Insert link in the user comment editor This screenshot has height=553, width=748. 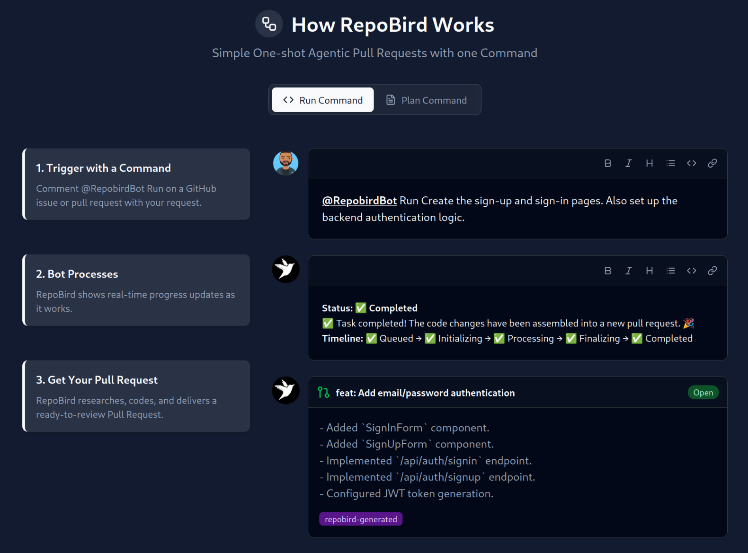coord(712,163)
